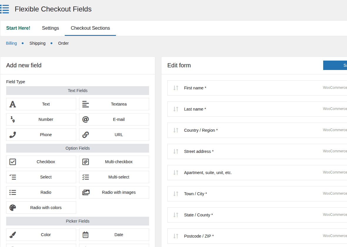
Task: Expand the Postcode / ZIP field row
Action: click(257, 236)
